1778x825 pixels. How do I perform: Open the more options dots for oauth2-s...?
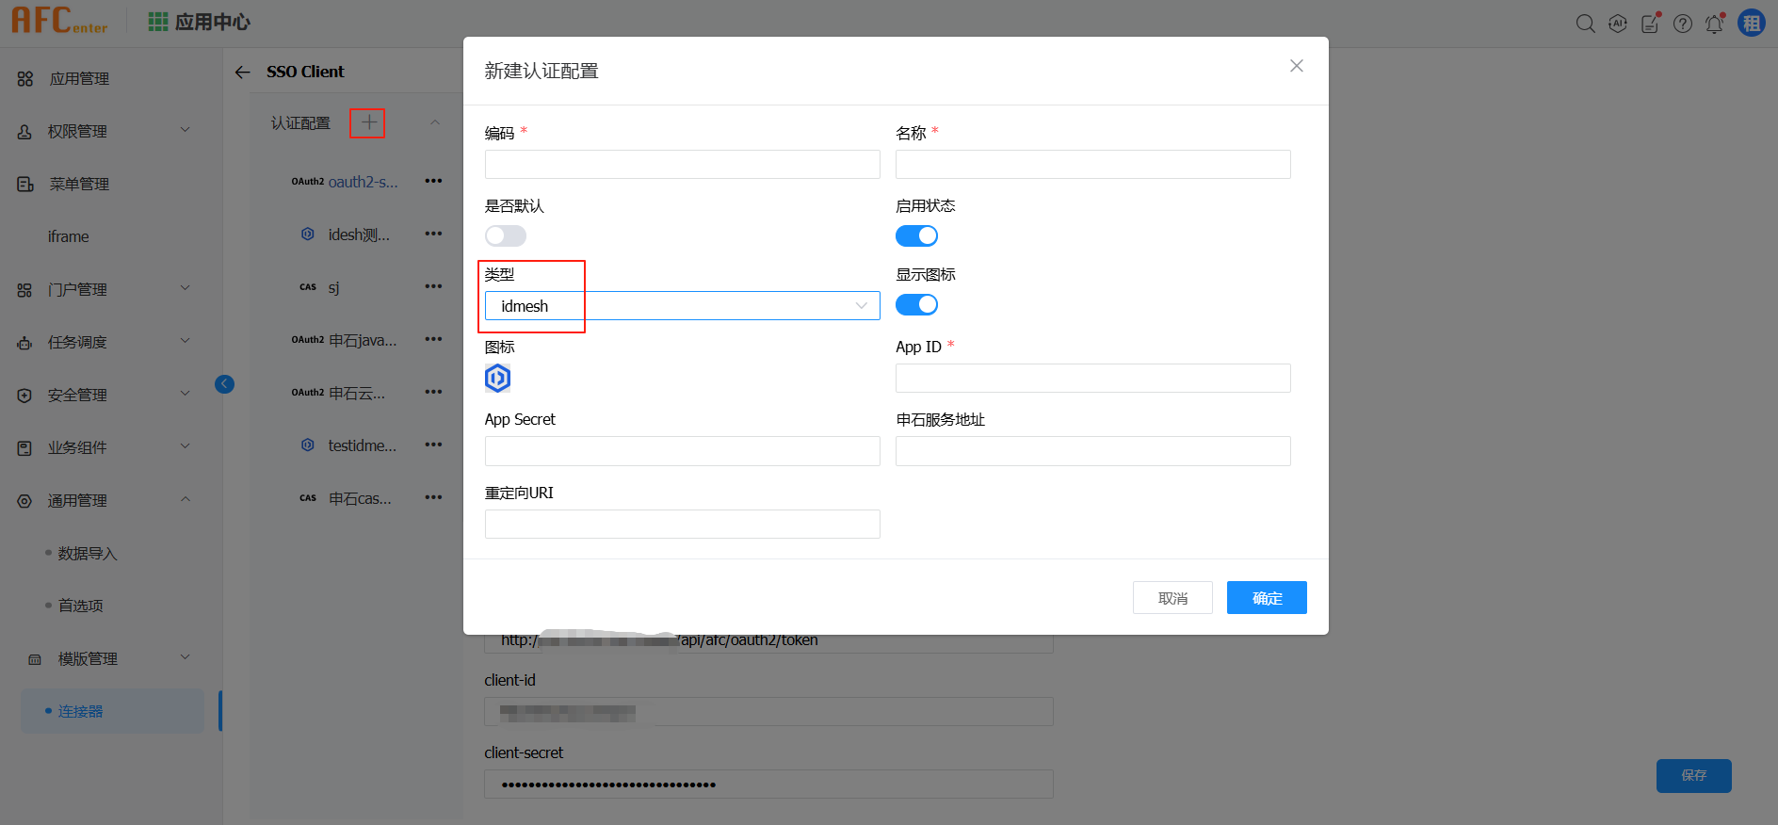click(433, 181)
